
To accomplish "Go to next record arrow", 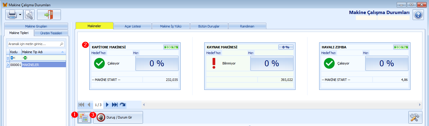I will coord(107,105).
